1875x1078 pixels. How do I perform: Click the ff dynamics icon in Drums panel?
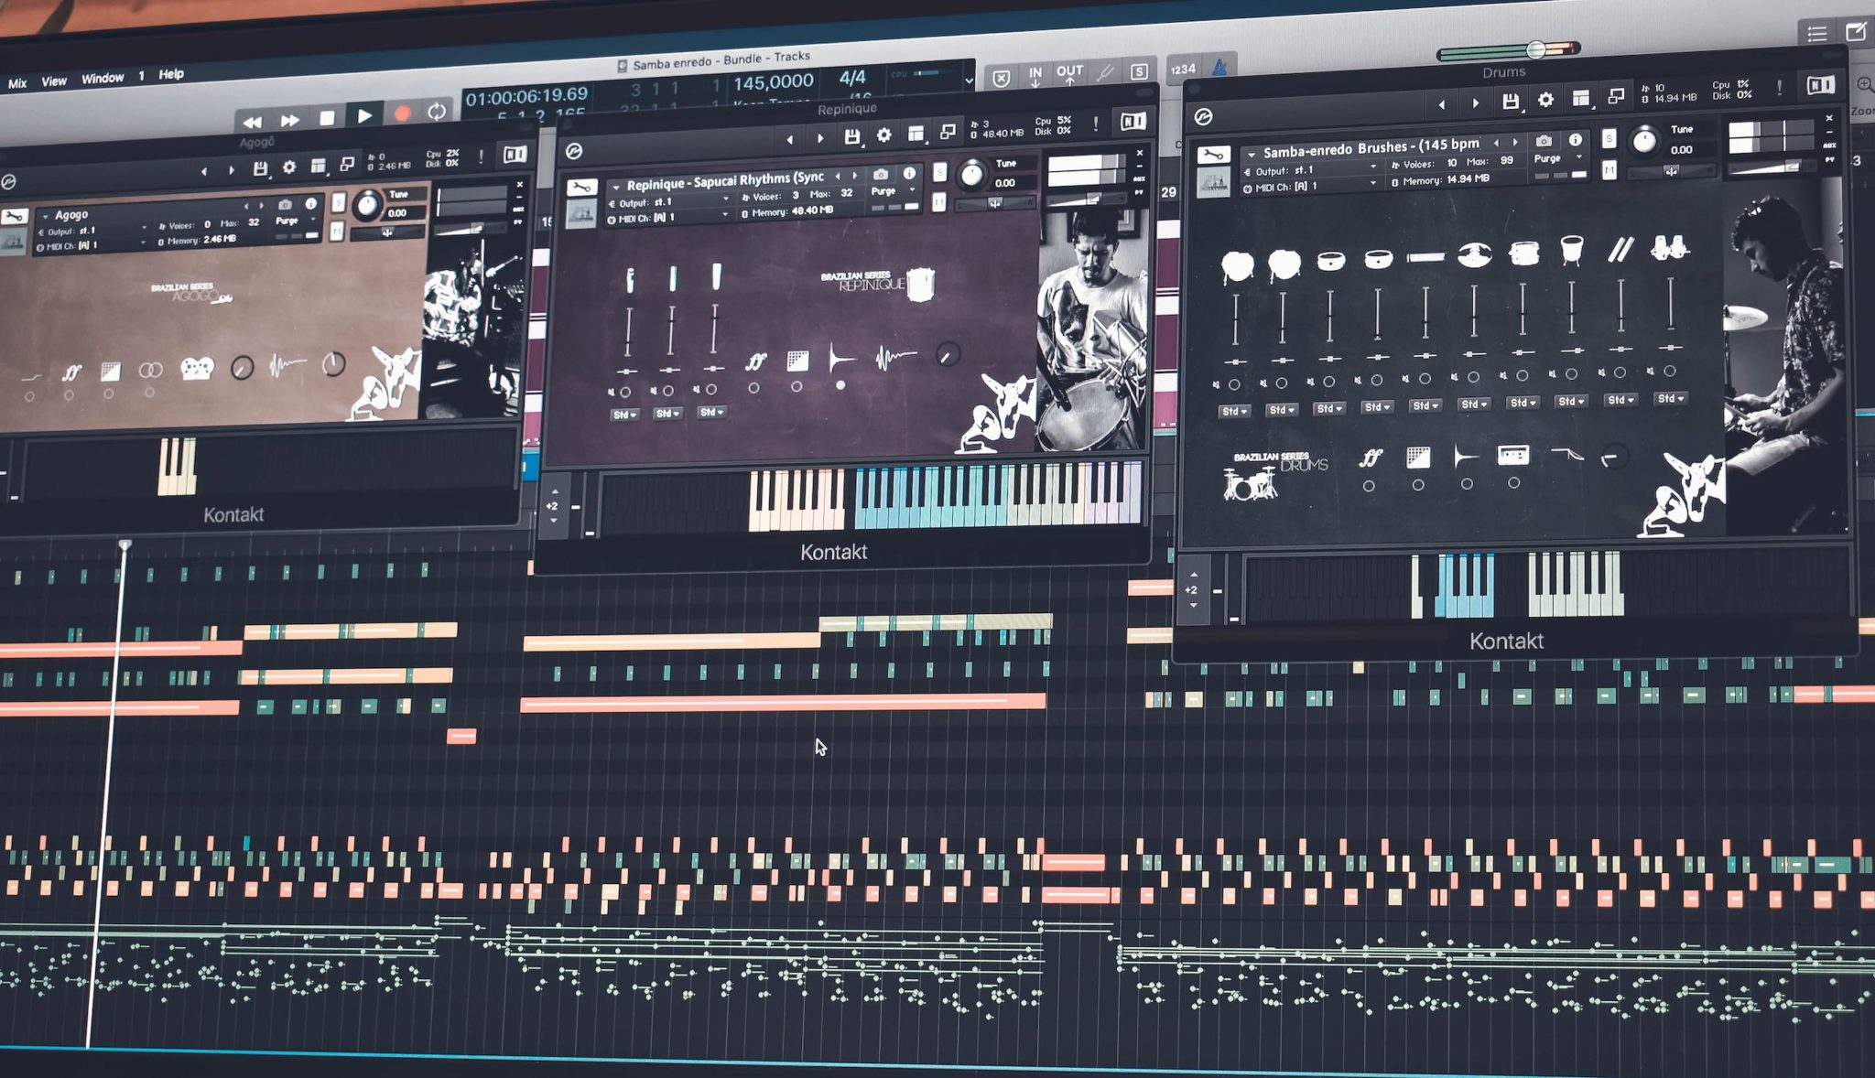tap(1370, 457)
